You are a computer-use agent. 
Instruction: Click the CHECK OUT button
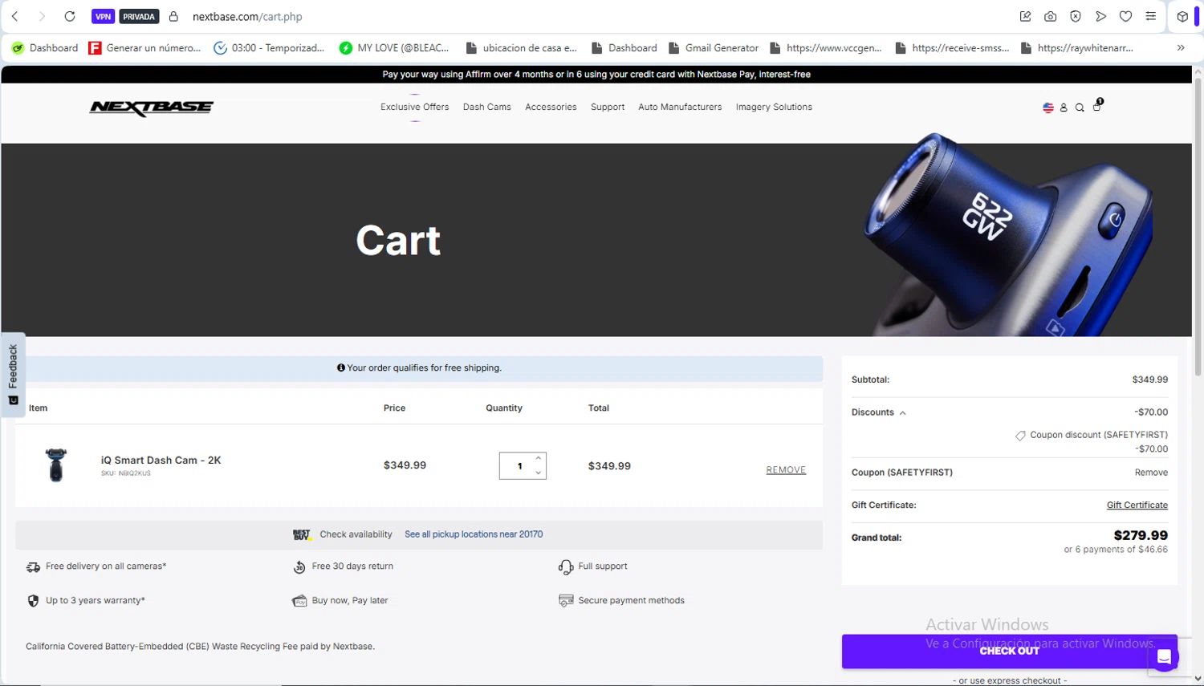pyautogui.click(x=1010, y=651)
